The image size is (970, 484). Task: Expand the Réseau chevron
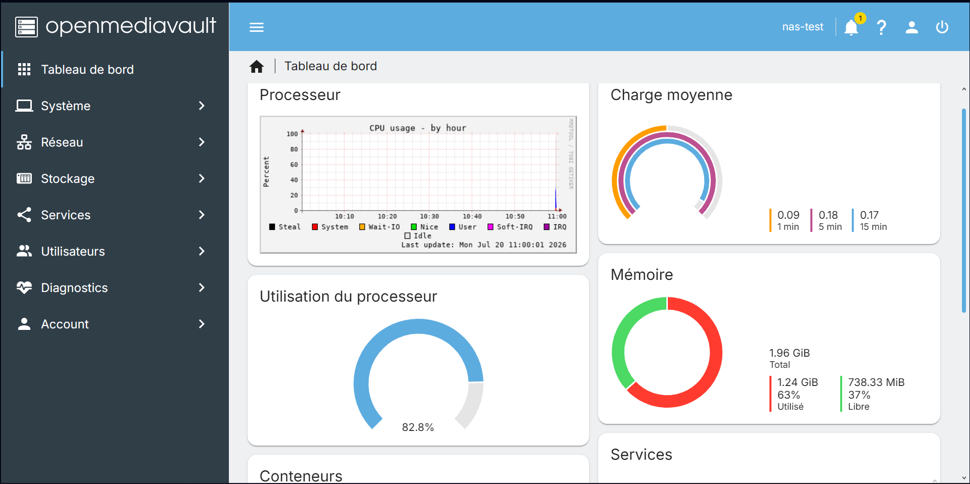point(202,142)
